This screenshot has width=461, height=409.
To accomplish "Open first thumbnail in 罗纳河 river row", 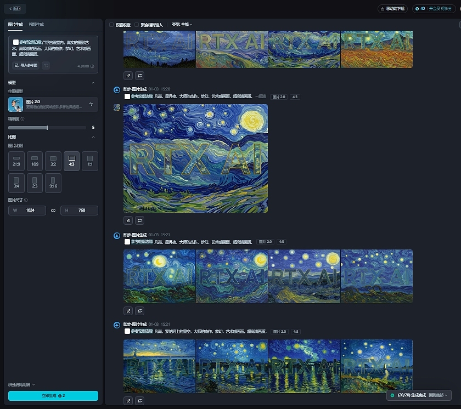I will coord(159,366).
